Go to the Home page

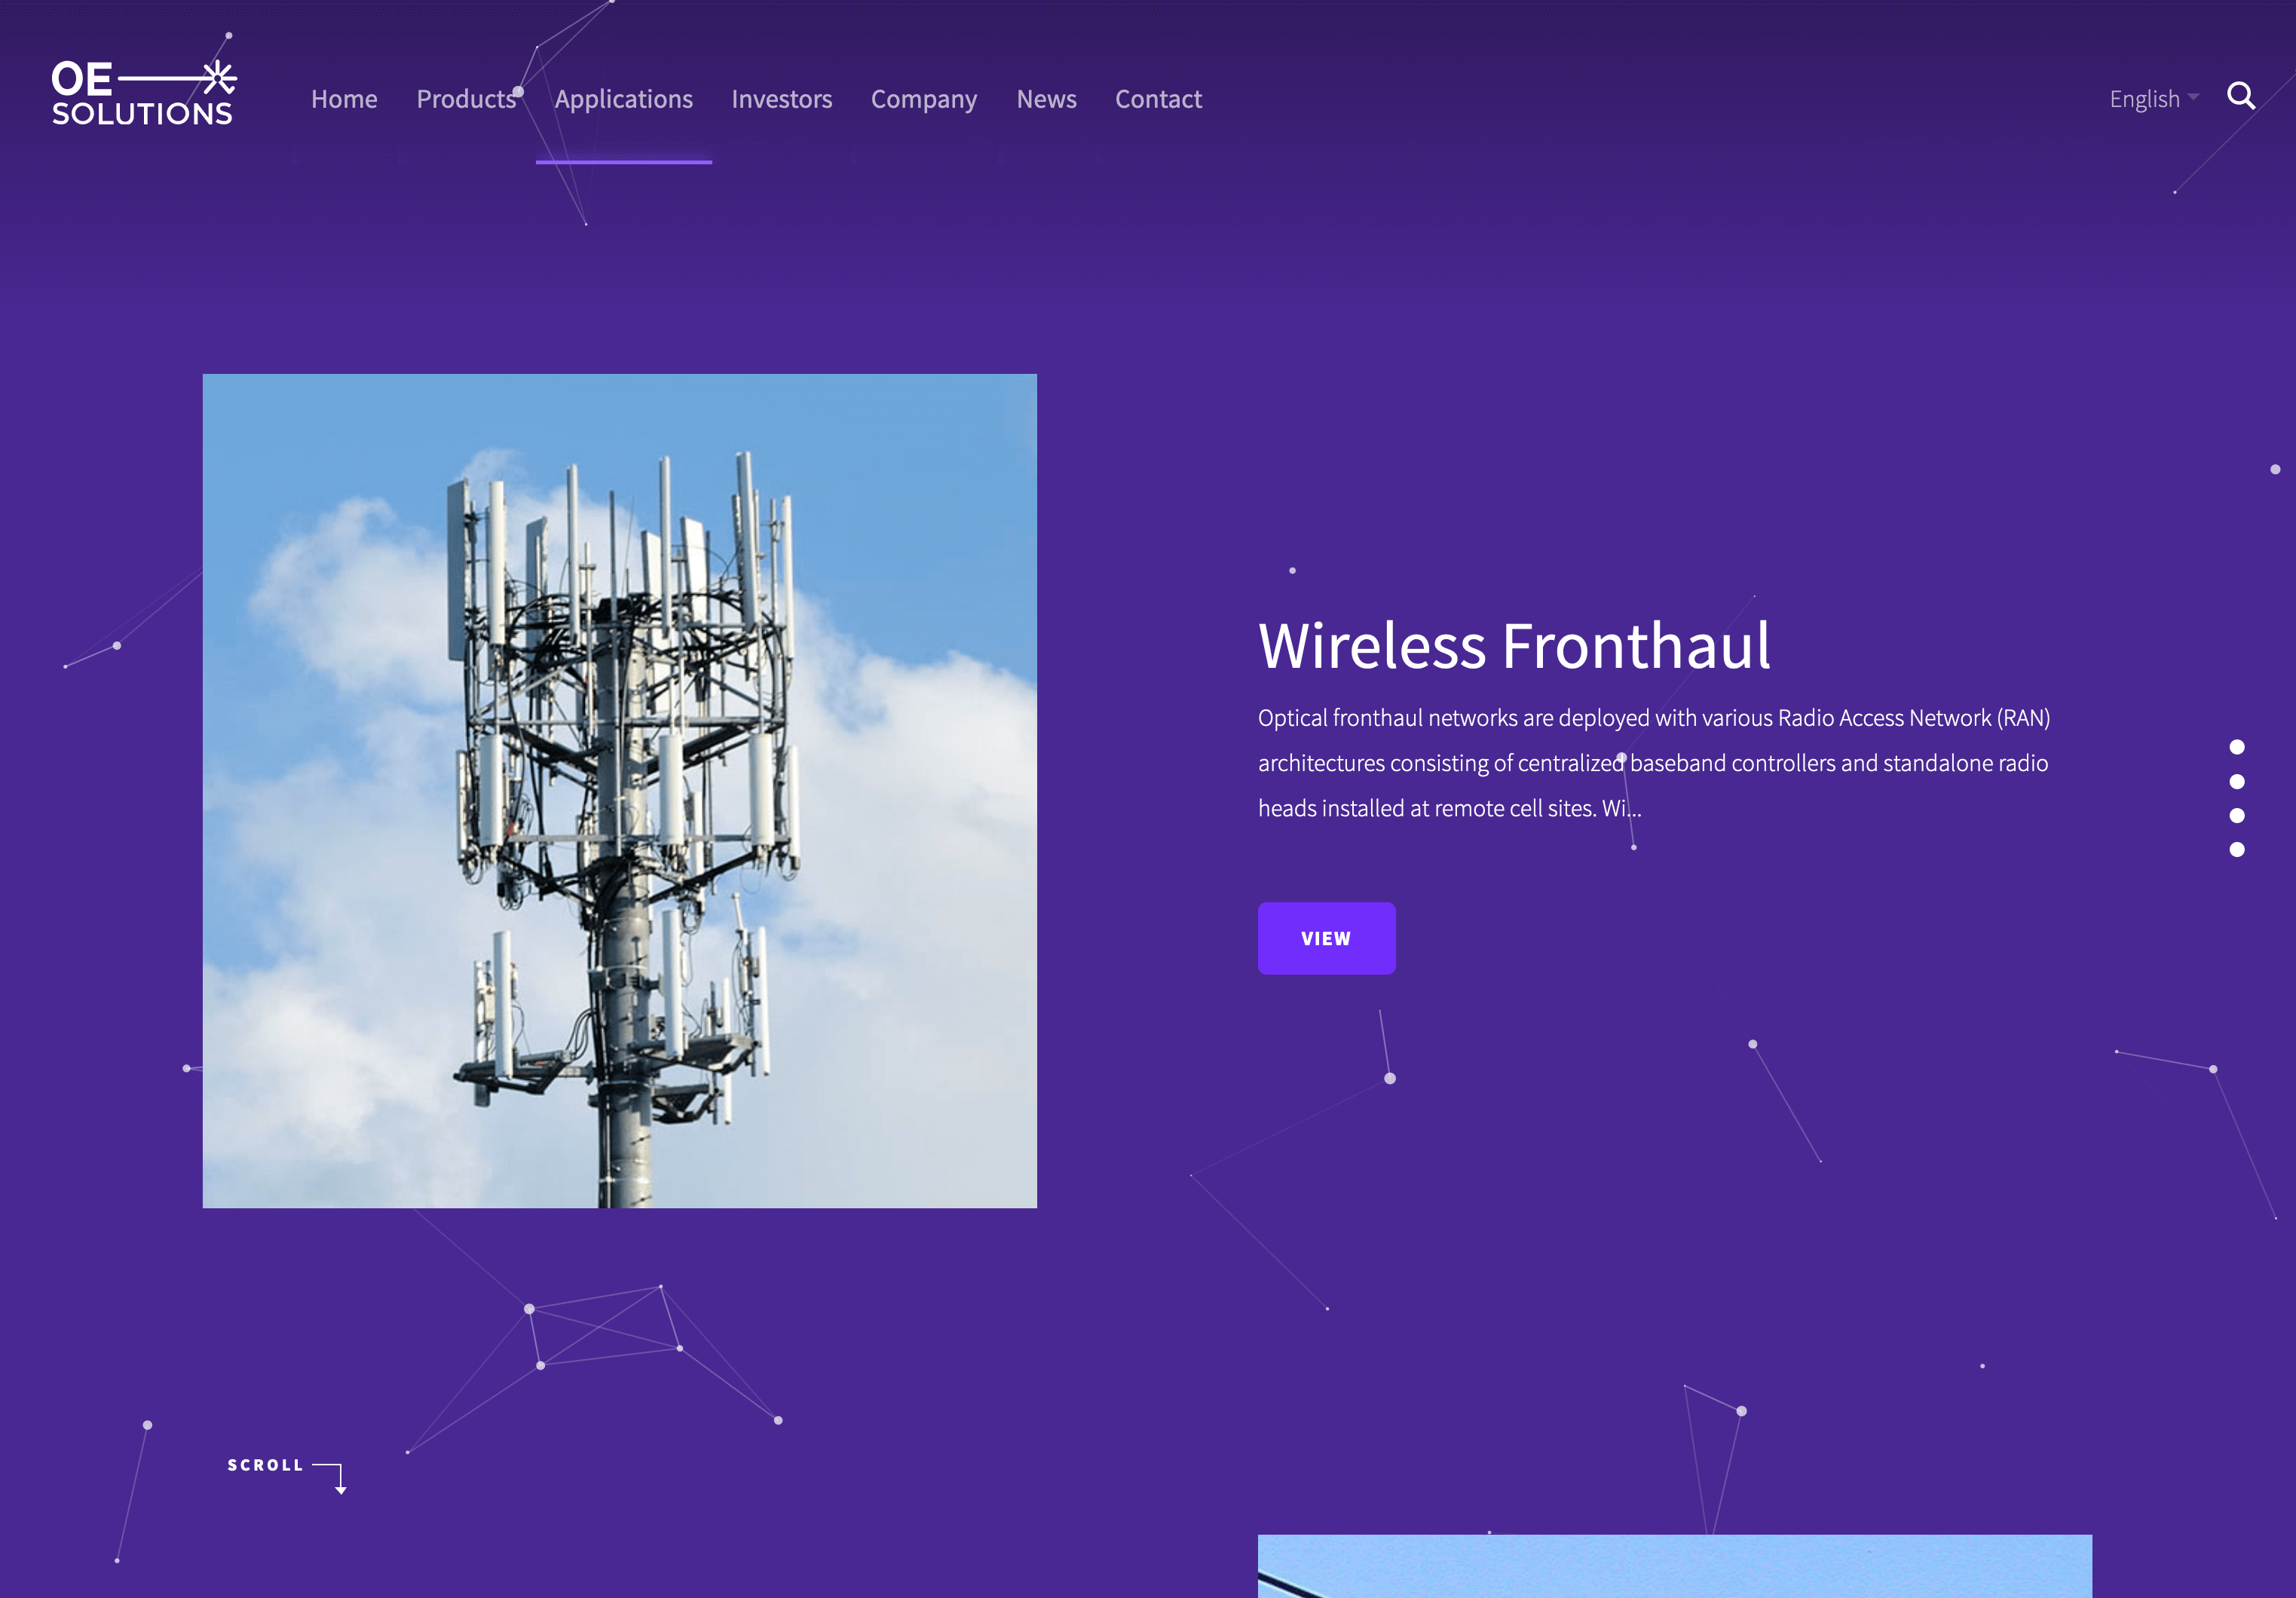point(344,99)
